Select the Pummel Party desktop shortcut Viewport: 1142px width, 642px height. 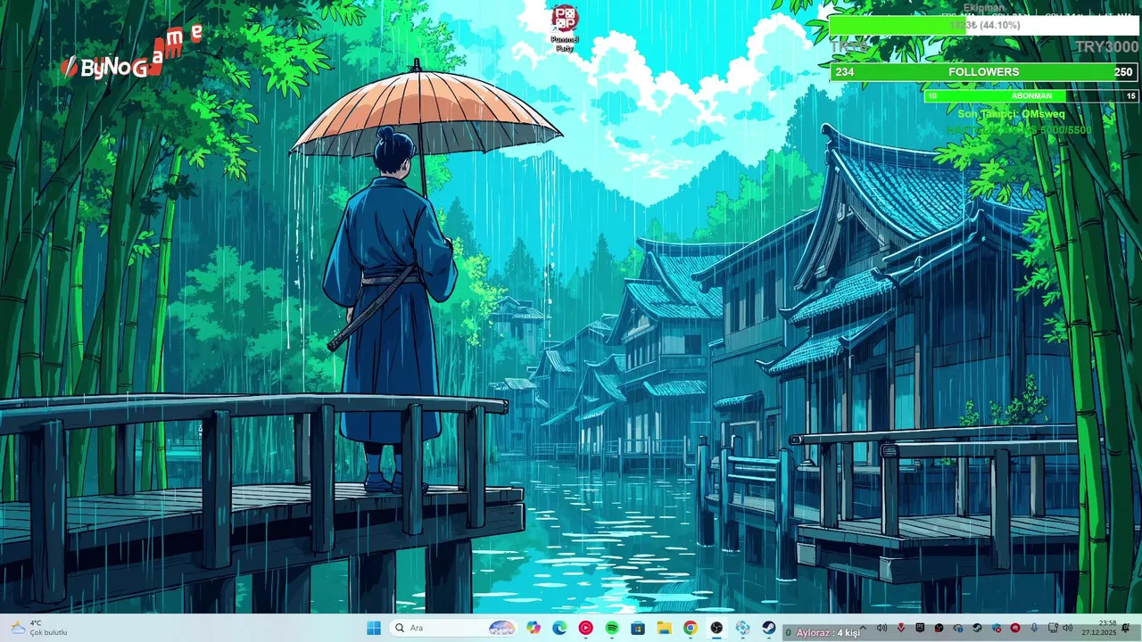[564, 29]
